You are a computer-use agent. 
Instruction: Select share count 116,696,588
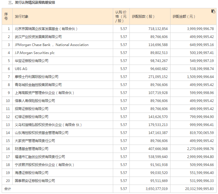click(x=158, y=45)
